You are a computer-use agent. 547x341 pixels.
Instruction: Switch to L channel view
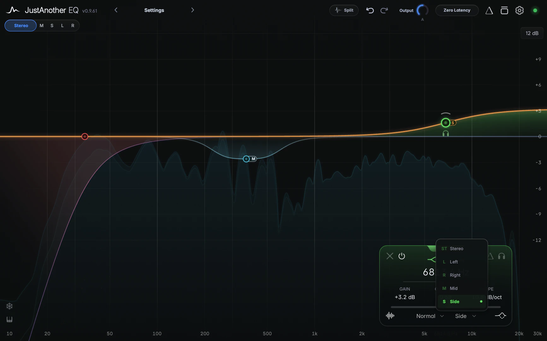62,26
